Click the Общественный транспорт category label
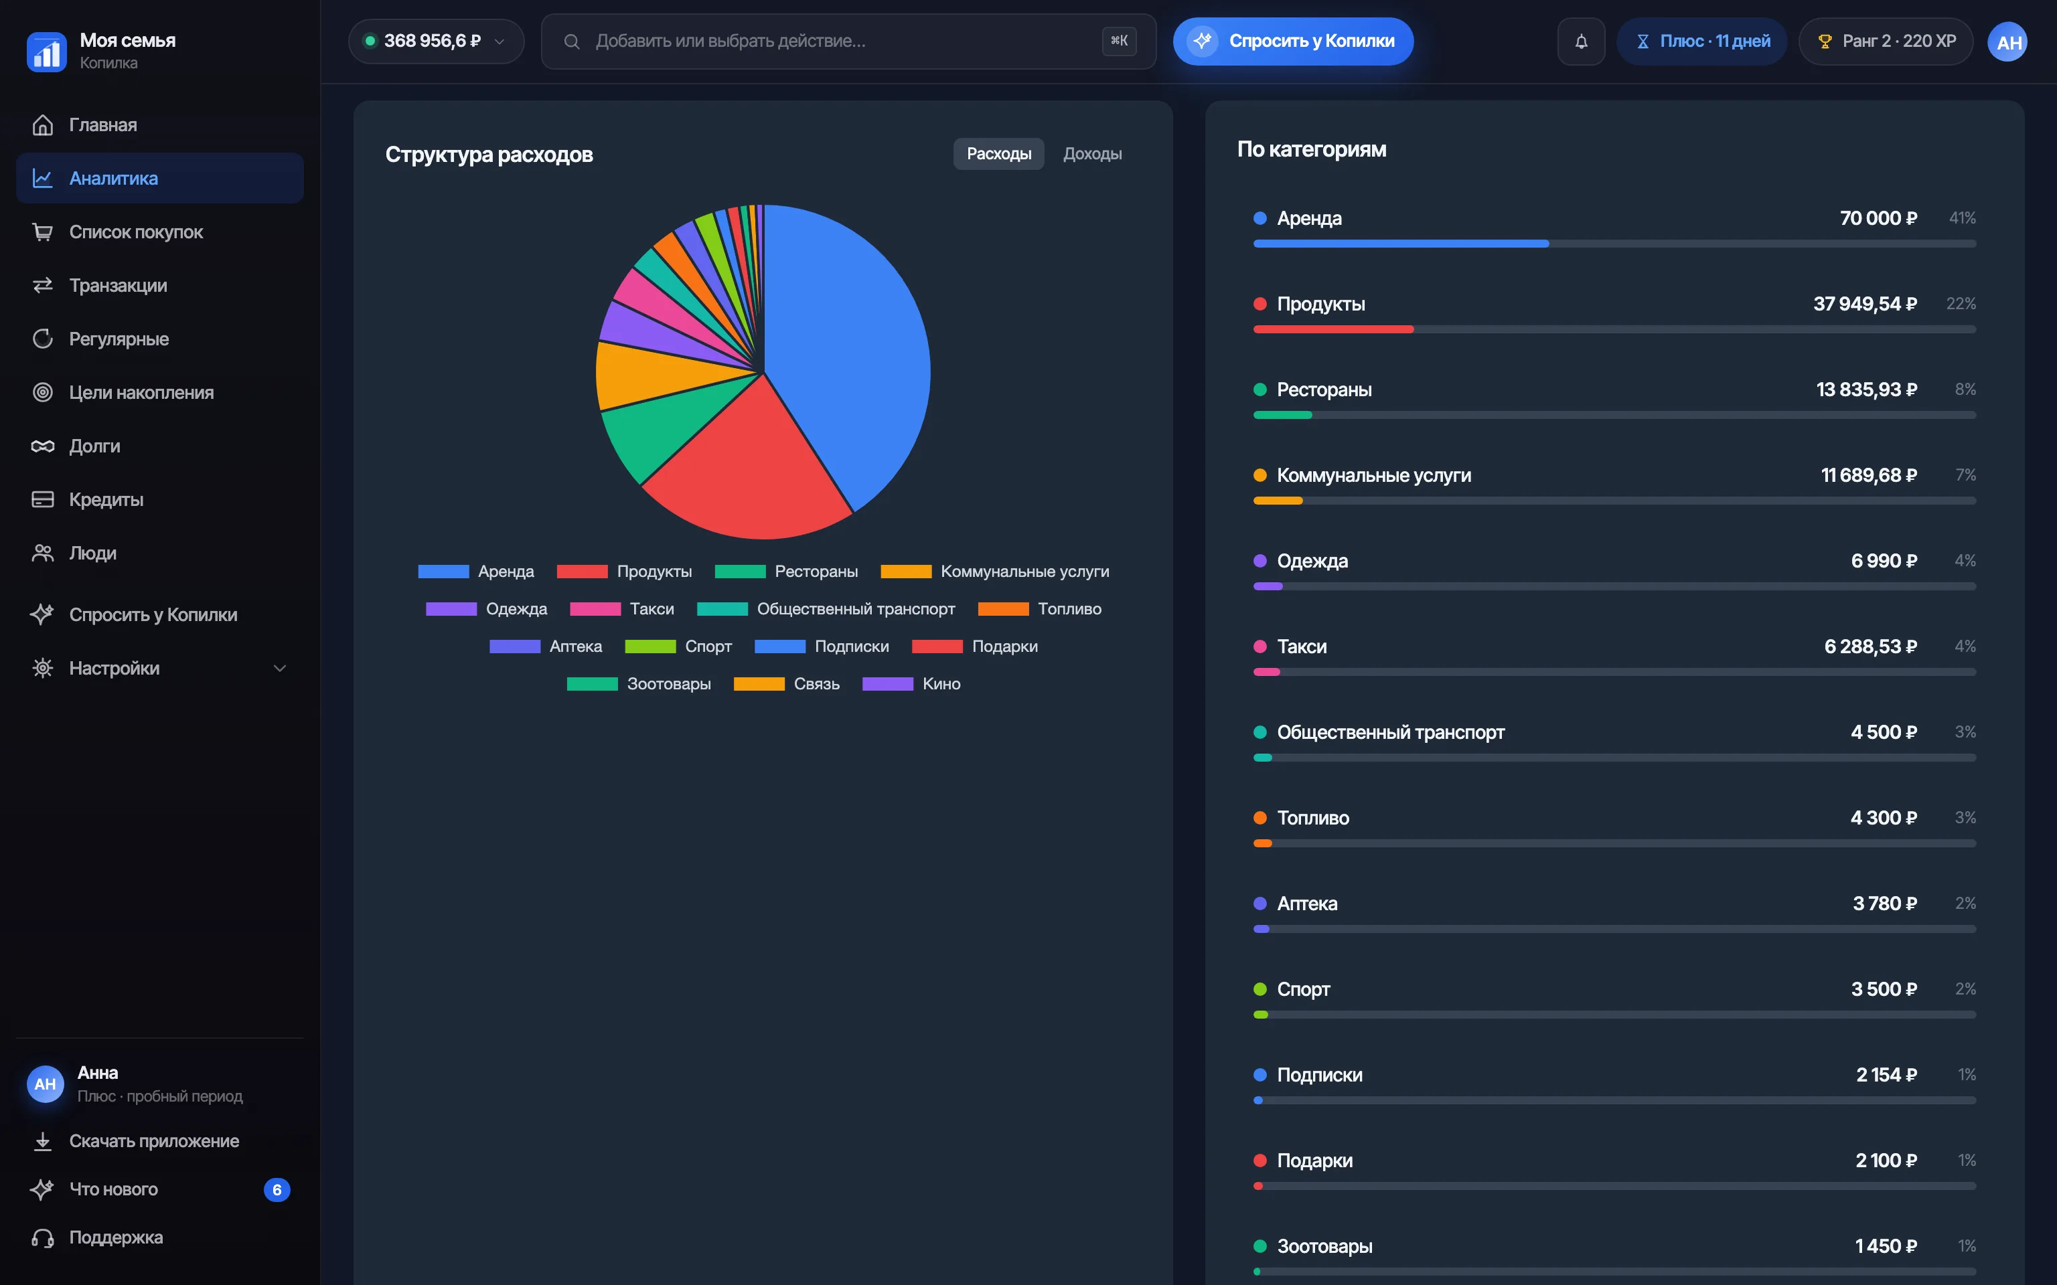Screen dimensions: 2057x1285 click(x=1391, y=733)
